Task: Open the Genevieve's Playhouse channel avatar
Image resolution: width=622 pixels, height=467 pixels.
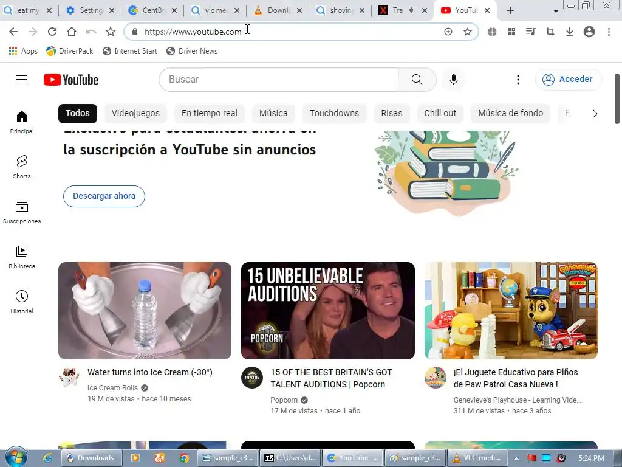Action: [435, 377]
